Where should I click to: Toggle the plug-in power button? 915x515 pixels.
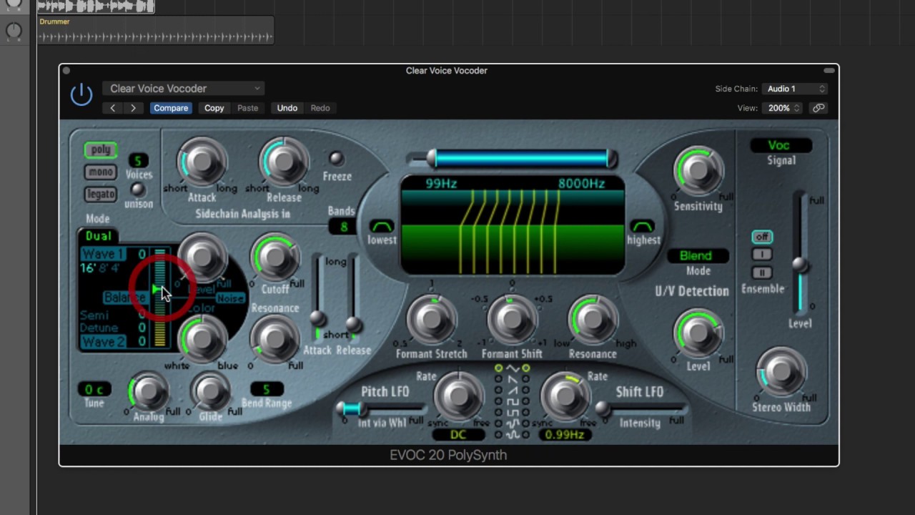(81, 94)
